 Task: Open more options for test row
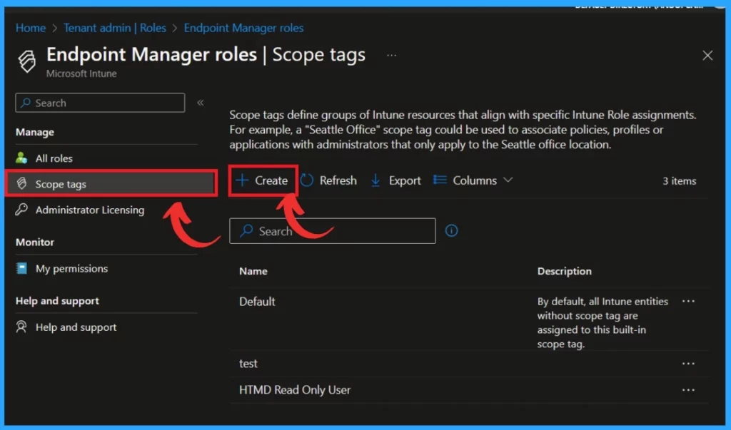click(688, 364)
